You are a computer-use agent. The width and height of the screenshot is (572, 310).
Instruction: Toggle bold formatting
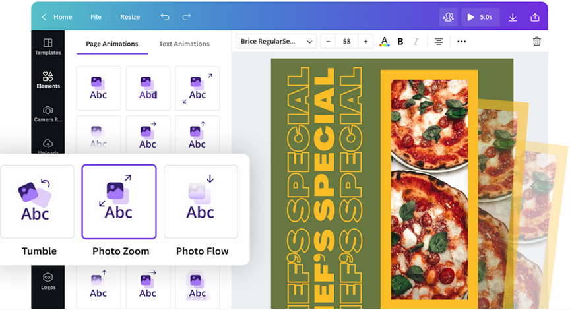pos(400,42)
